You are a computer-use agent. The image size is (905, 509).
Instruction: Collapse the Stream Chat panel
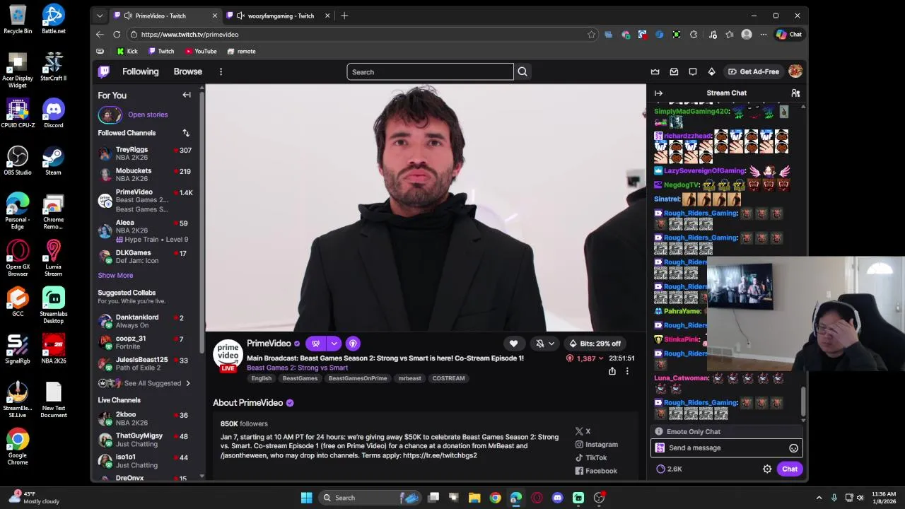[658, 93]
